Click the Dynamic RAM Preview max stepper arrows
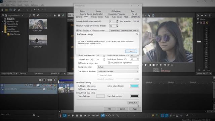The height and width of the screenshot is (121, 215). pyautogui.click(x=117, y=21)
